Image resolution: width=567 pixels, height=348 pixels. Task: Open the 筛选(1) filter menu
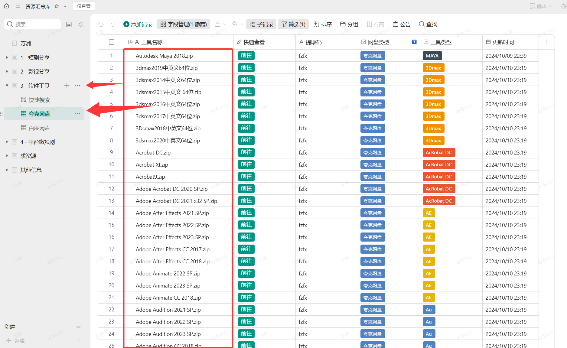pyautogui.click(x=293, y=24)
